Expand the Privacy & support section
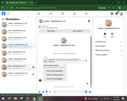Viewport: 127px width, 101px height. 108,55
